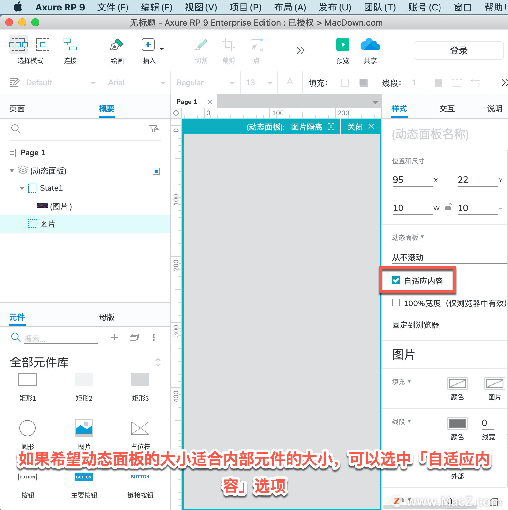This screenshot has height=510, width=508.
Task: Collapse the State1 tree node
Action: [22, 188]
